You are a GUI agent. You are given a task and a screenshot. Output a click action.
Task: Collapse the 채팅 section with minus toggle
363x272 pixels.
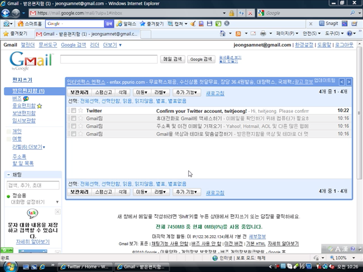coord(9,175)
